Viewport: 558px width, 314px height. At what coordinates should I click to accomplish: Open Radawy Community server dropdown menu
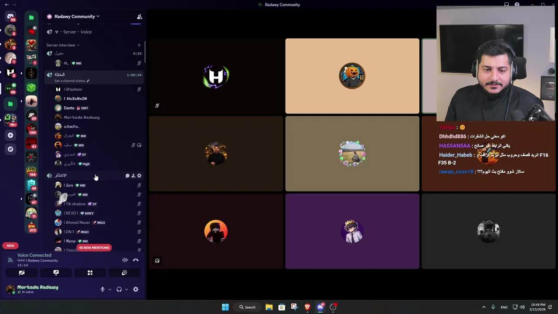tap(77, 17)
